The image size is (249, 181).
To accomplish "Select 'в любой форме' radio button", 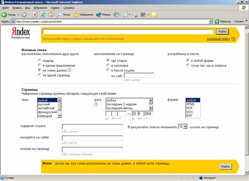I will pyautogui.click(x=188, y=60).
